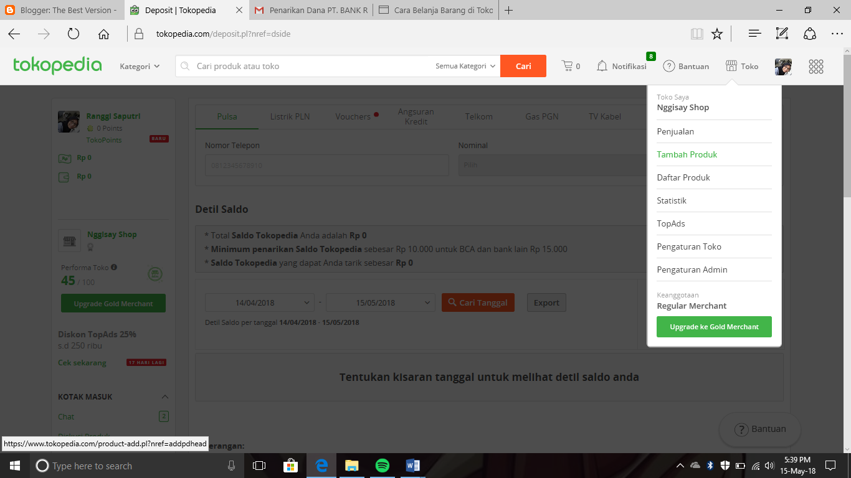
Task: Open the Action Center notification icon
Action: [x=830, y=466]
